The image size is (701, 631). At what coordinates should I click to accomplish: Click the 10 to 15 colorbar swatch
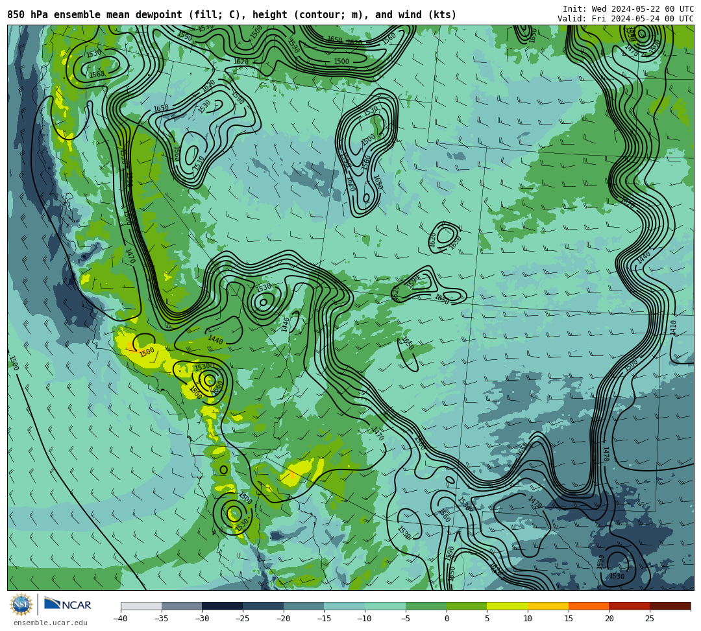click(548, 606)
